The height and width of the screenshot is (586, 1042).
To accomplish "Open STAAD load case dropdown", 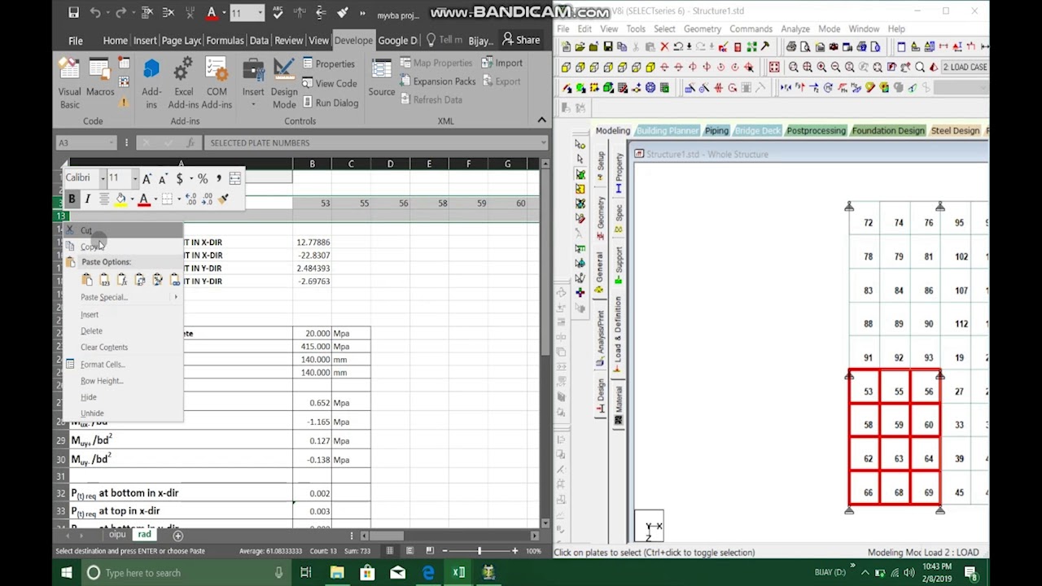I will click(965, 68).
